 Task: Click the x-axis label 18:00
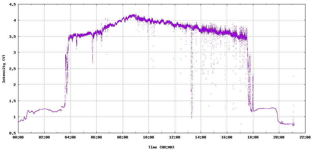tap(253, 137)
